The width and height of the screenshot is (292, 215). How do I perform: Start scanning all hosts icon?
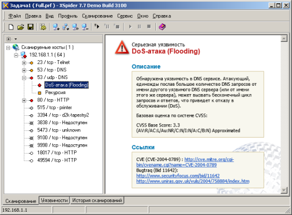pos(97,26)
